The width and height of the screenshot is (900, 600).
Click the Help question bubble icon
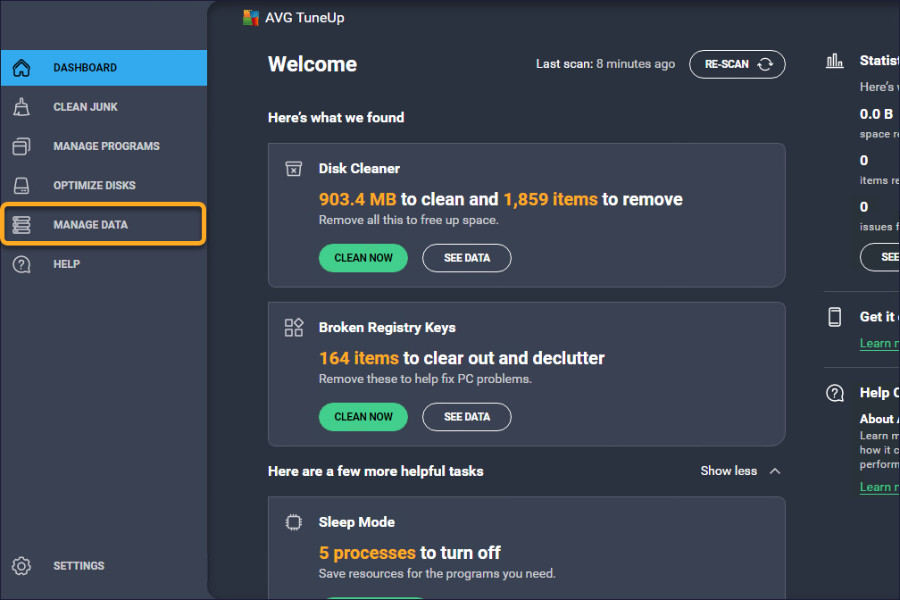point(21,264)
